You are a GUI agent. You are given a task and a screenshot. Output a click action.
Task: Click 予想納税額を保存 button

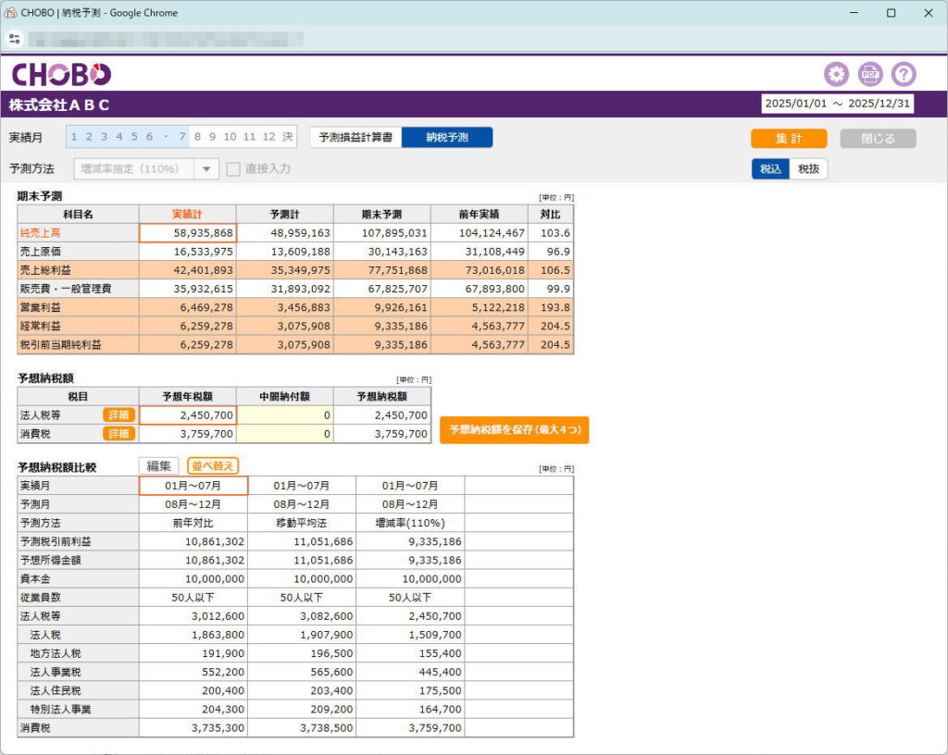(x=514, y=430)
